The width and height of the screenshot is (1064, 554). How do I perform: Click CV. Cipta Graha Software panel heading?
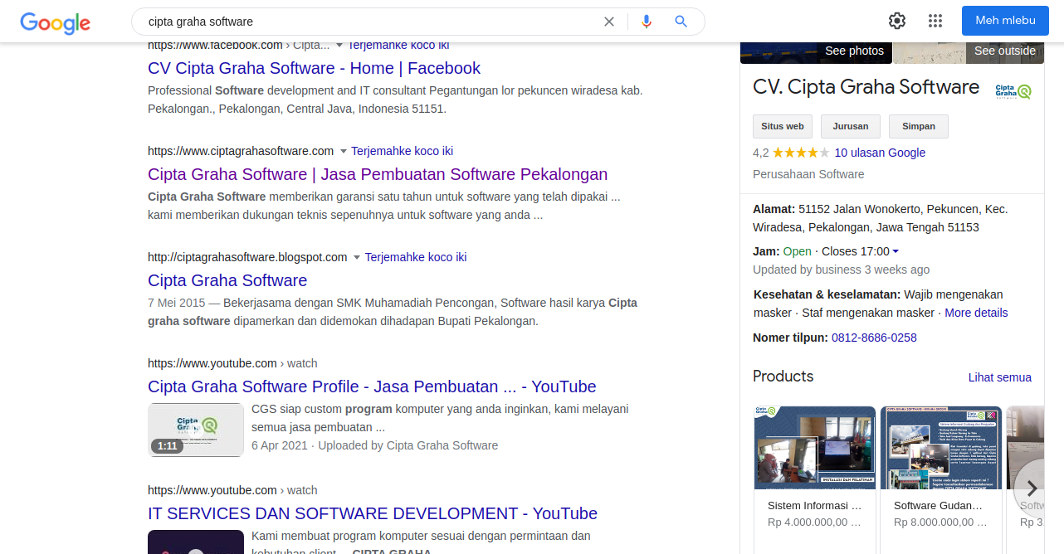[866, 87]
